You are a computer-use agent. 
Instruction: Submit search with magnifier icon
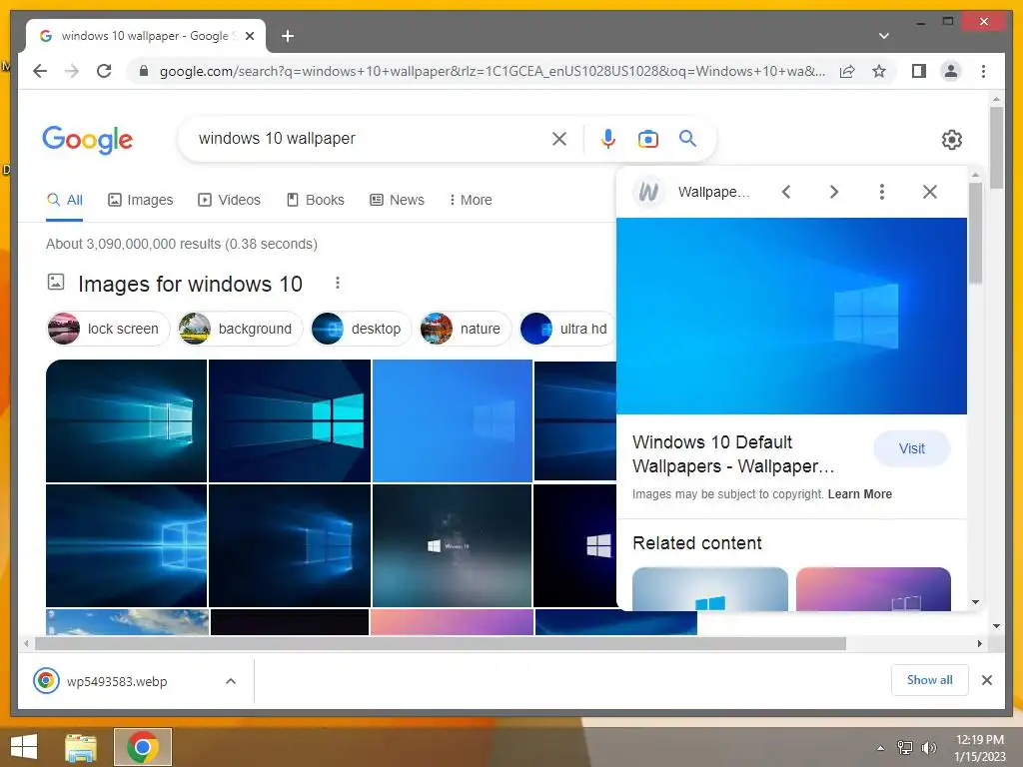(687, 138)
